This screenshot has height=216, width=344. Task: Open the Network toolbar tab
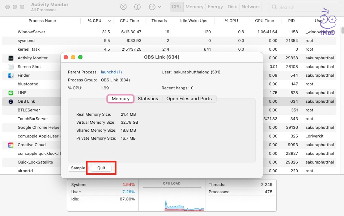(251, 7)
